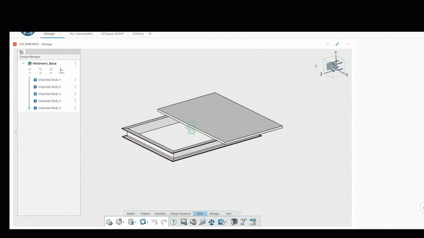424x238 pixels.
Task: Select the xy plane icon
Action: tap(30, 69)
